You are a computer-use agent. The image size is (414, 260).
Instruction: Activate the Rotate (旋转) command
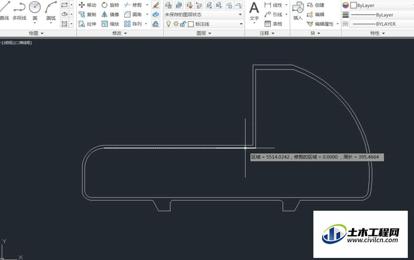point(111,5)
